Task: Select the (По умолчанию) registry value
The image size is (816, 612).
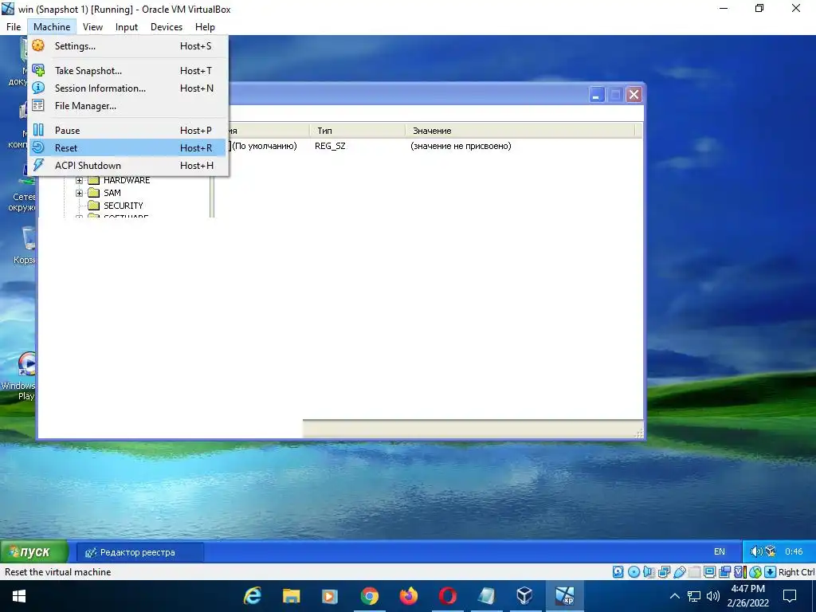Action: click(263, 147)
